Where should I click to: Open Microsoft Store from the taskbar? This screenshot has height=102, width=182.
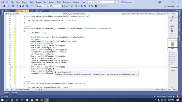click(x=27, y=100)
